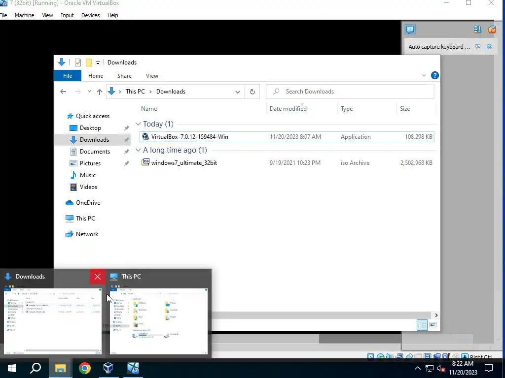Open the Help menu in VirtualBox

pos(113,15)
